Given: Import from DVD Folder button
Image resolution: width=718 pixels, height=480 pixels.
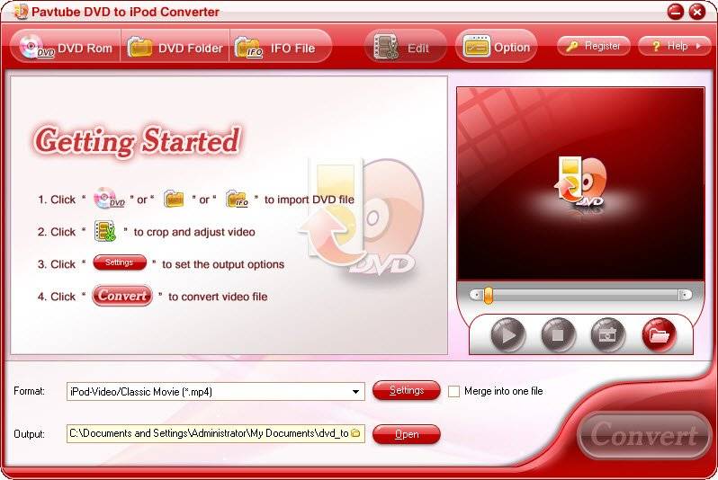Looking at the screenshot, I should point(175,47).
